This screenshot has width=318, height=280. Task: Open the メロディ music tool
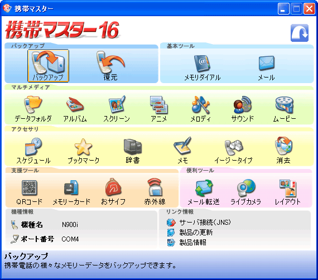pyautogui.click(x=201, y=109)
